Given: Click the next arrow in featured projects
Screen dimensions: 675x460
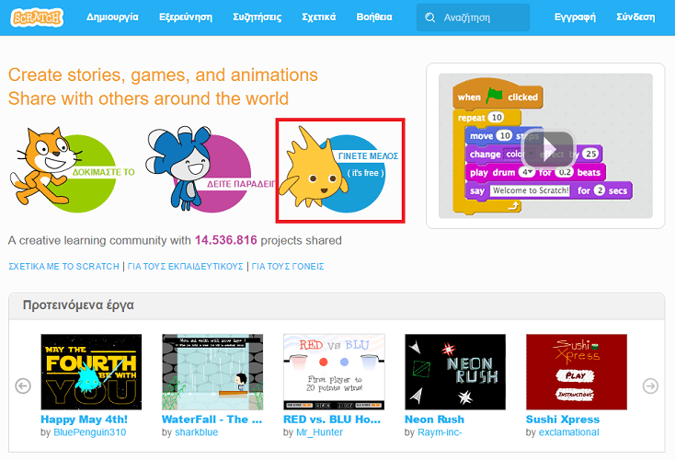Looking at the screenshot, I should (x=650, y=385).
